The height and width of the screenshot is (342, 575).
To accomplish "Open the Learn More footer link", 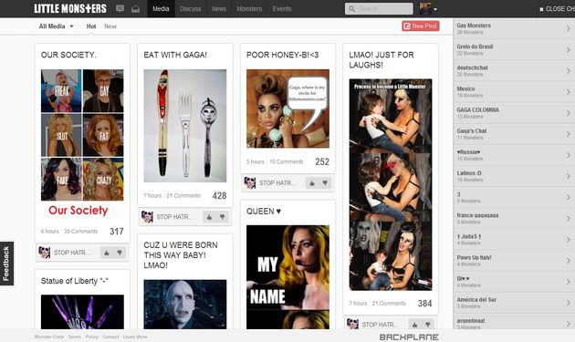I will (135, 337).
